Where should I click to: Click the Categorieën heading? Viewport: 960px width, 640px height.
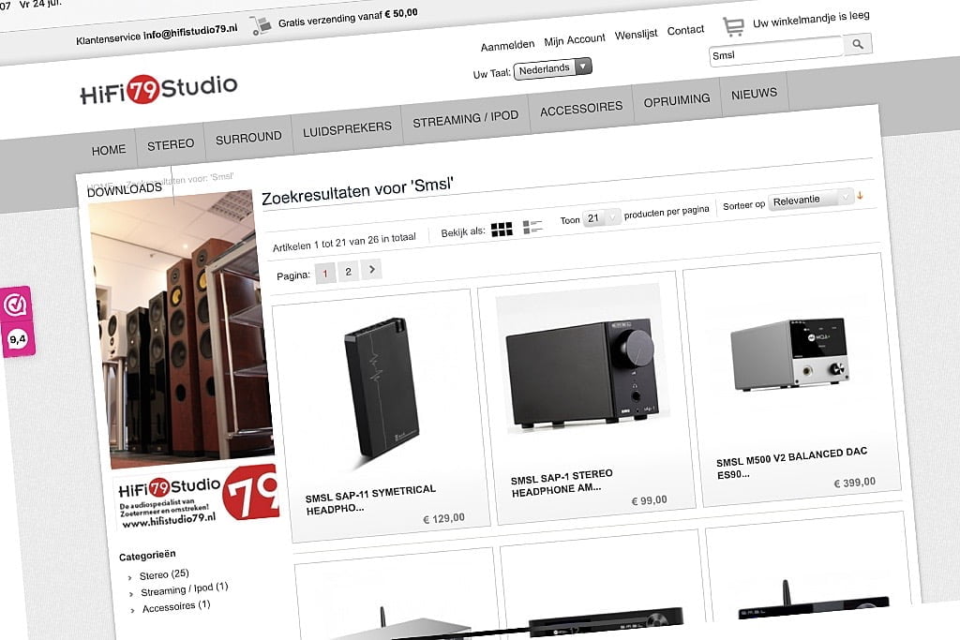[x=147, y=556]
